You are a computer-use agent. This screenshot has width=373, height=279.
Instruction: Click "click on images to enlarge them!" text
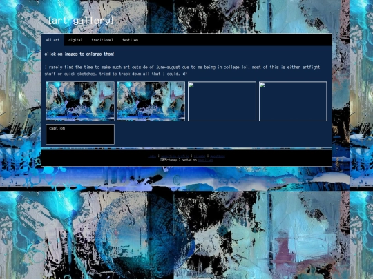tap(79, 54)
